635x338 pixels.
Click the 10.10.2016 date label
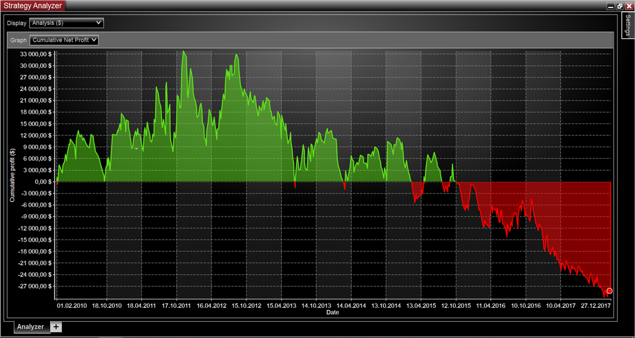tap(527, 306)
